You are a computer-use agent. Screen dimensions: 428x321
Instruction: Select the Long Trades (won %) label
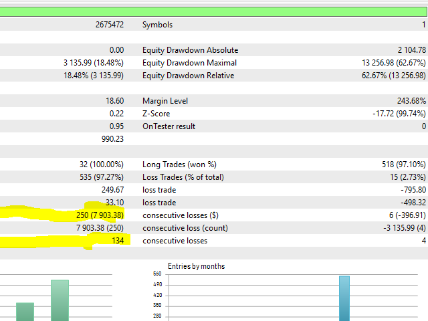coord(178,165)
